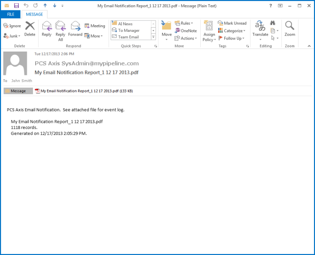Delete this email message
Image resolution: width=315 pixels, height=255 pixels.
pyautogui.click(x=30, y=29)
